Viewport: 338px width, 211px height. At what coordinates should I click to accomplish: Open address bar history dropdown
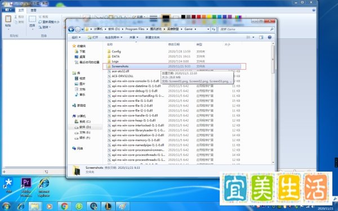point(208,29)
